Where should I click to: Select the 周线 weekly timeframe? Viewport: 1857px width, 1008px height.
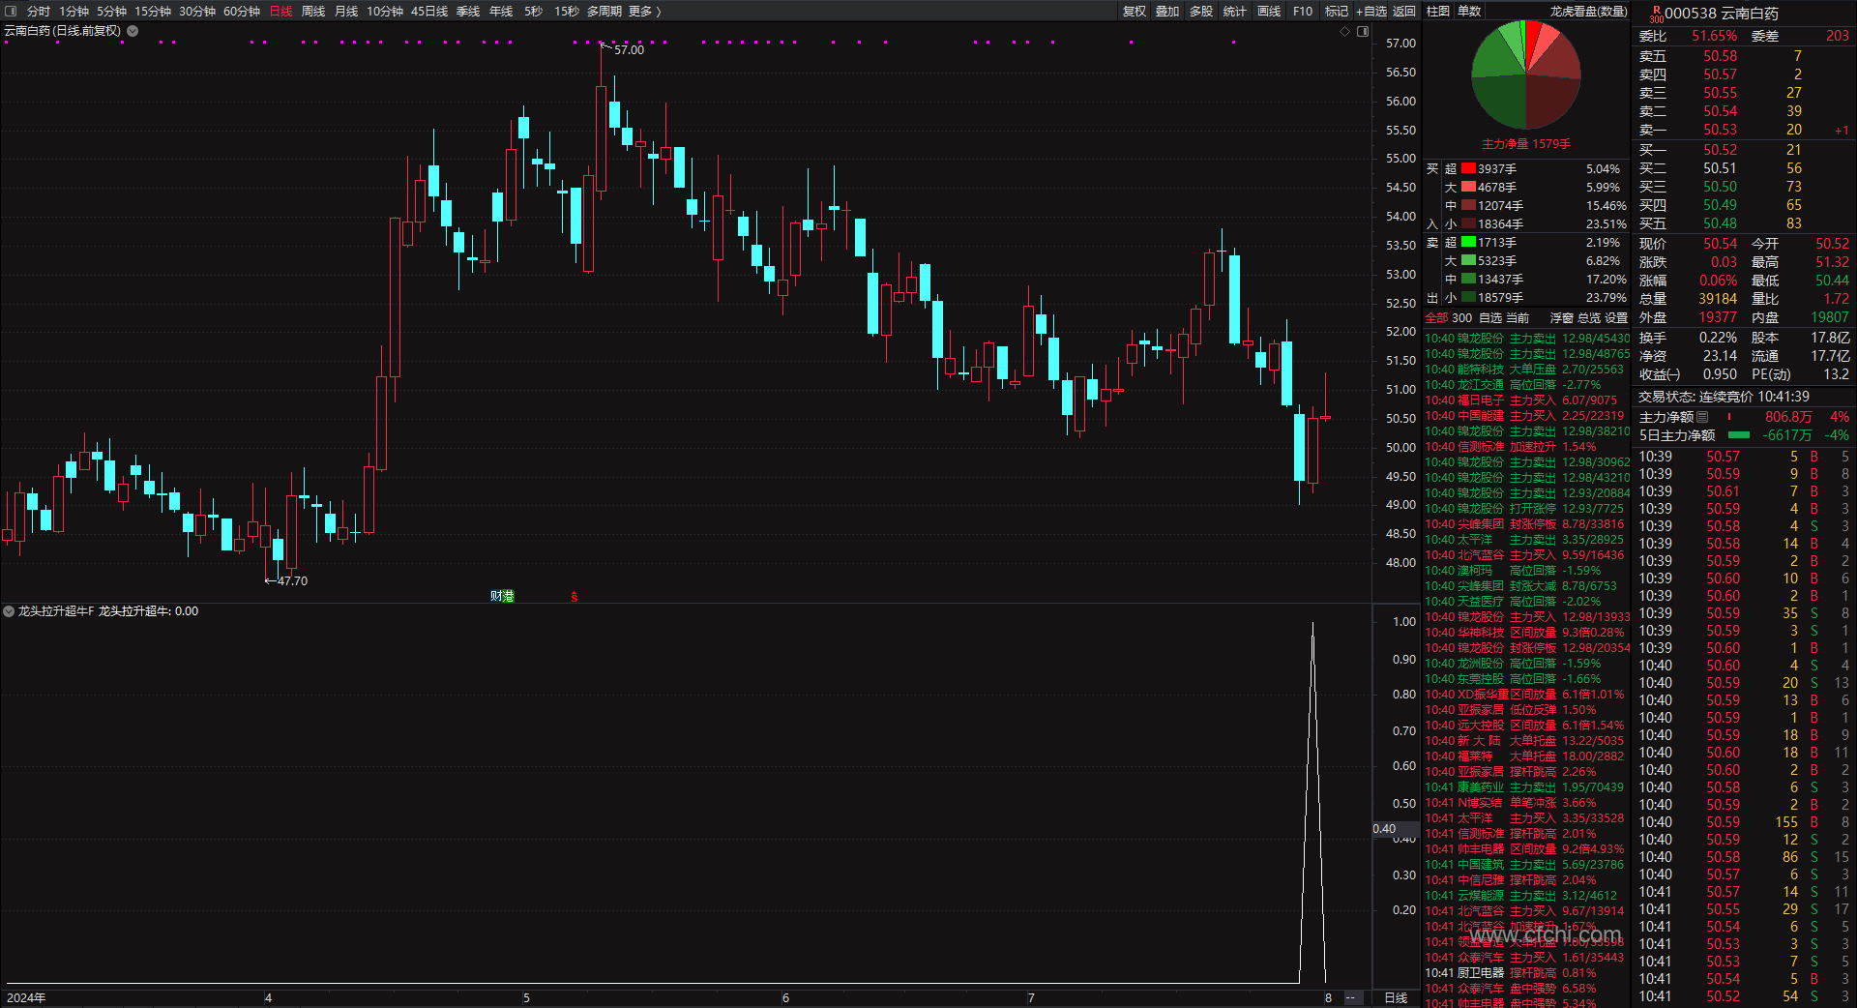(x=313, y=12)
